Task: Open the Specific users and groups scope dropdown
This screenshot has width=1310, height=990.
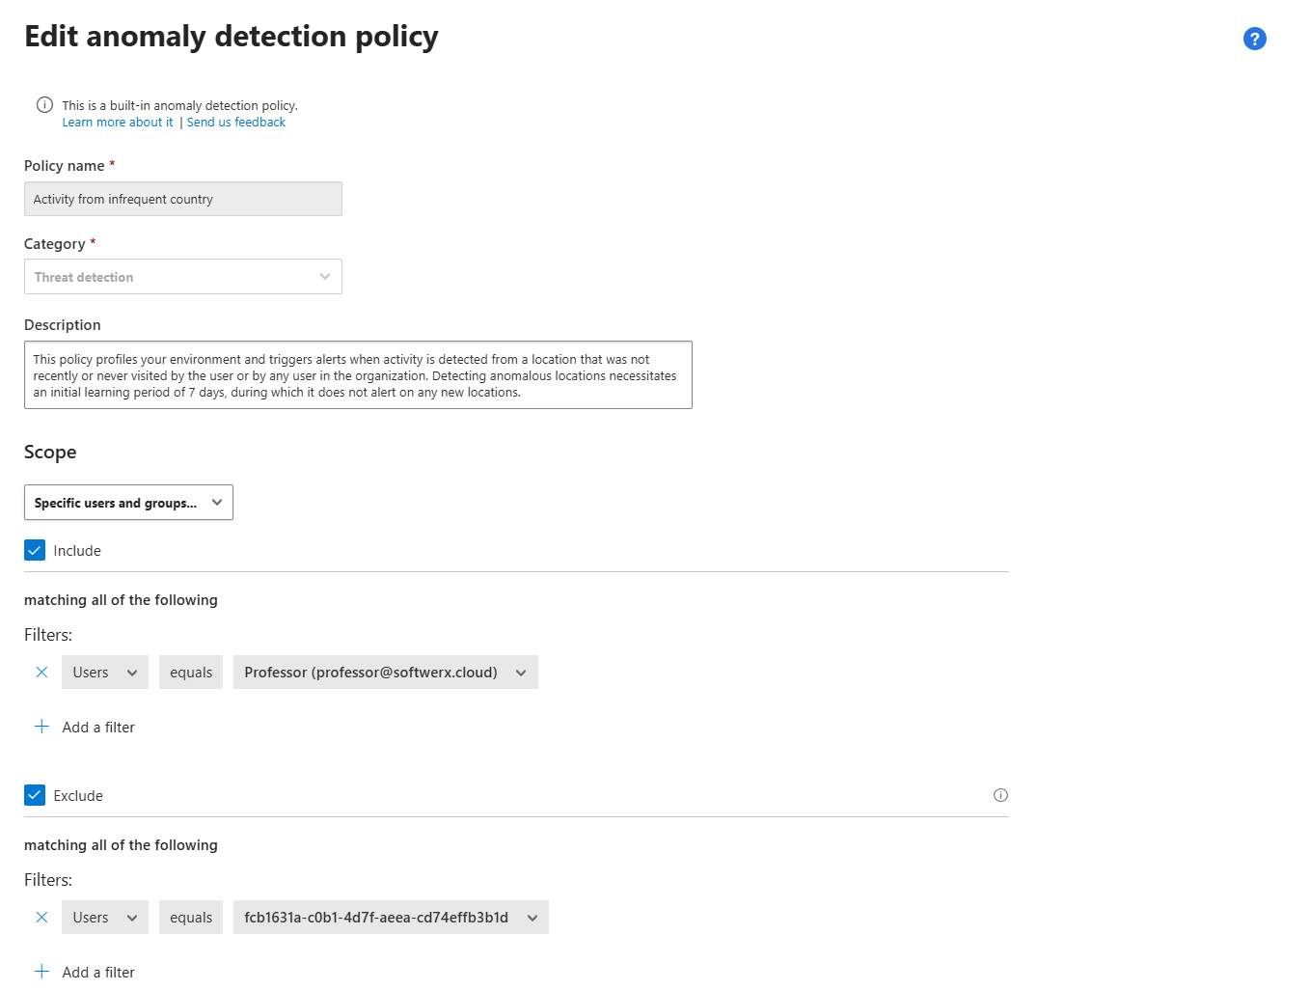Action: pyautogui.click(x=128, y=503)
